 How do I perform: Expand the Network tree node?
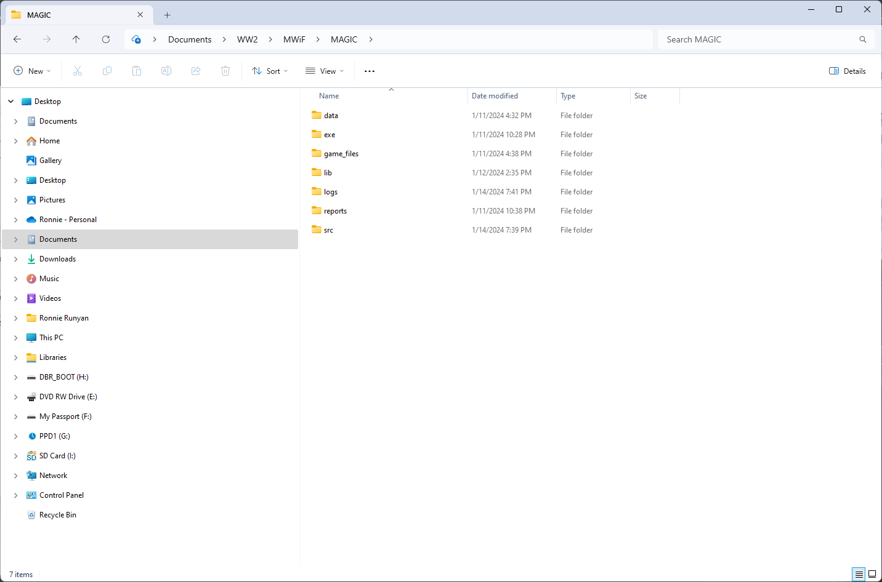[16, 476]
